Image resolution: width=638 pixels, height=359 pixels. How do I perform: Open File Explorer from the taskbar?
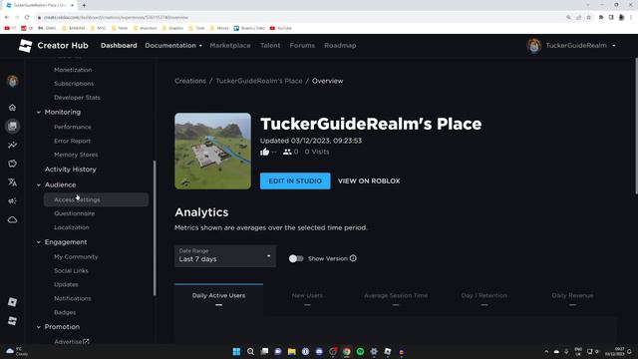click(292, 352)
